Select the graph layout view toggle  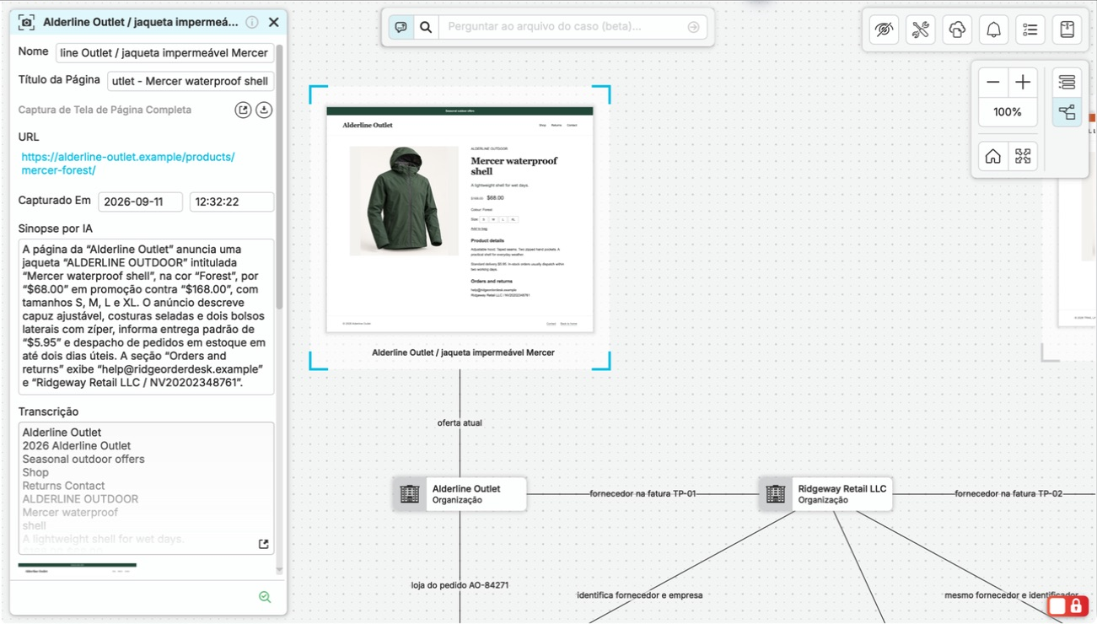[x=1067, y=112]
